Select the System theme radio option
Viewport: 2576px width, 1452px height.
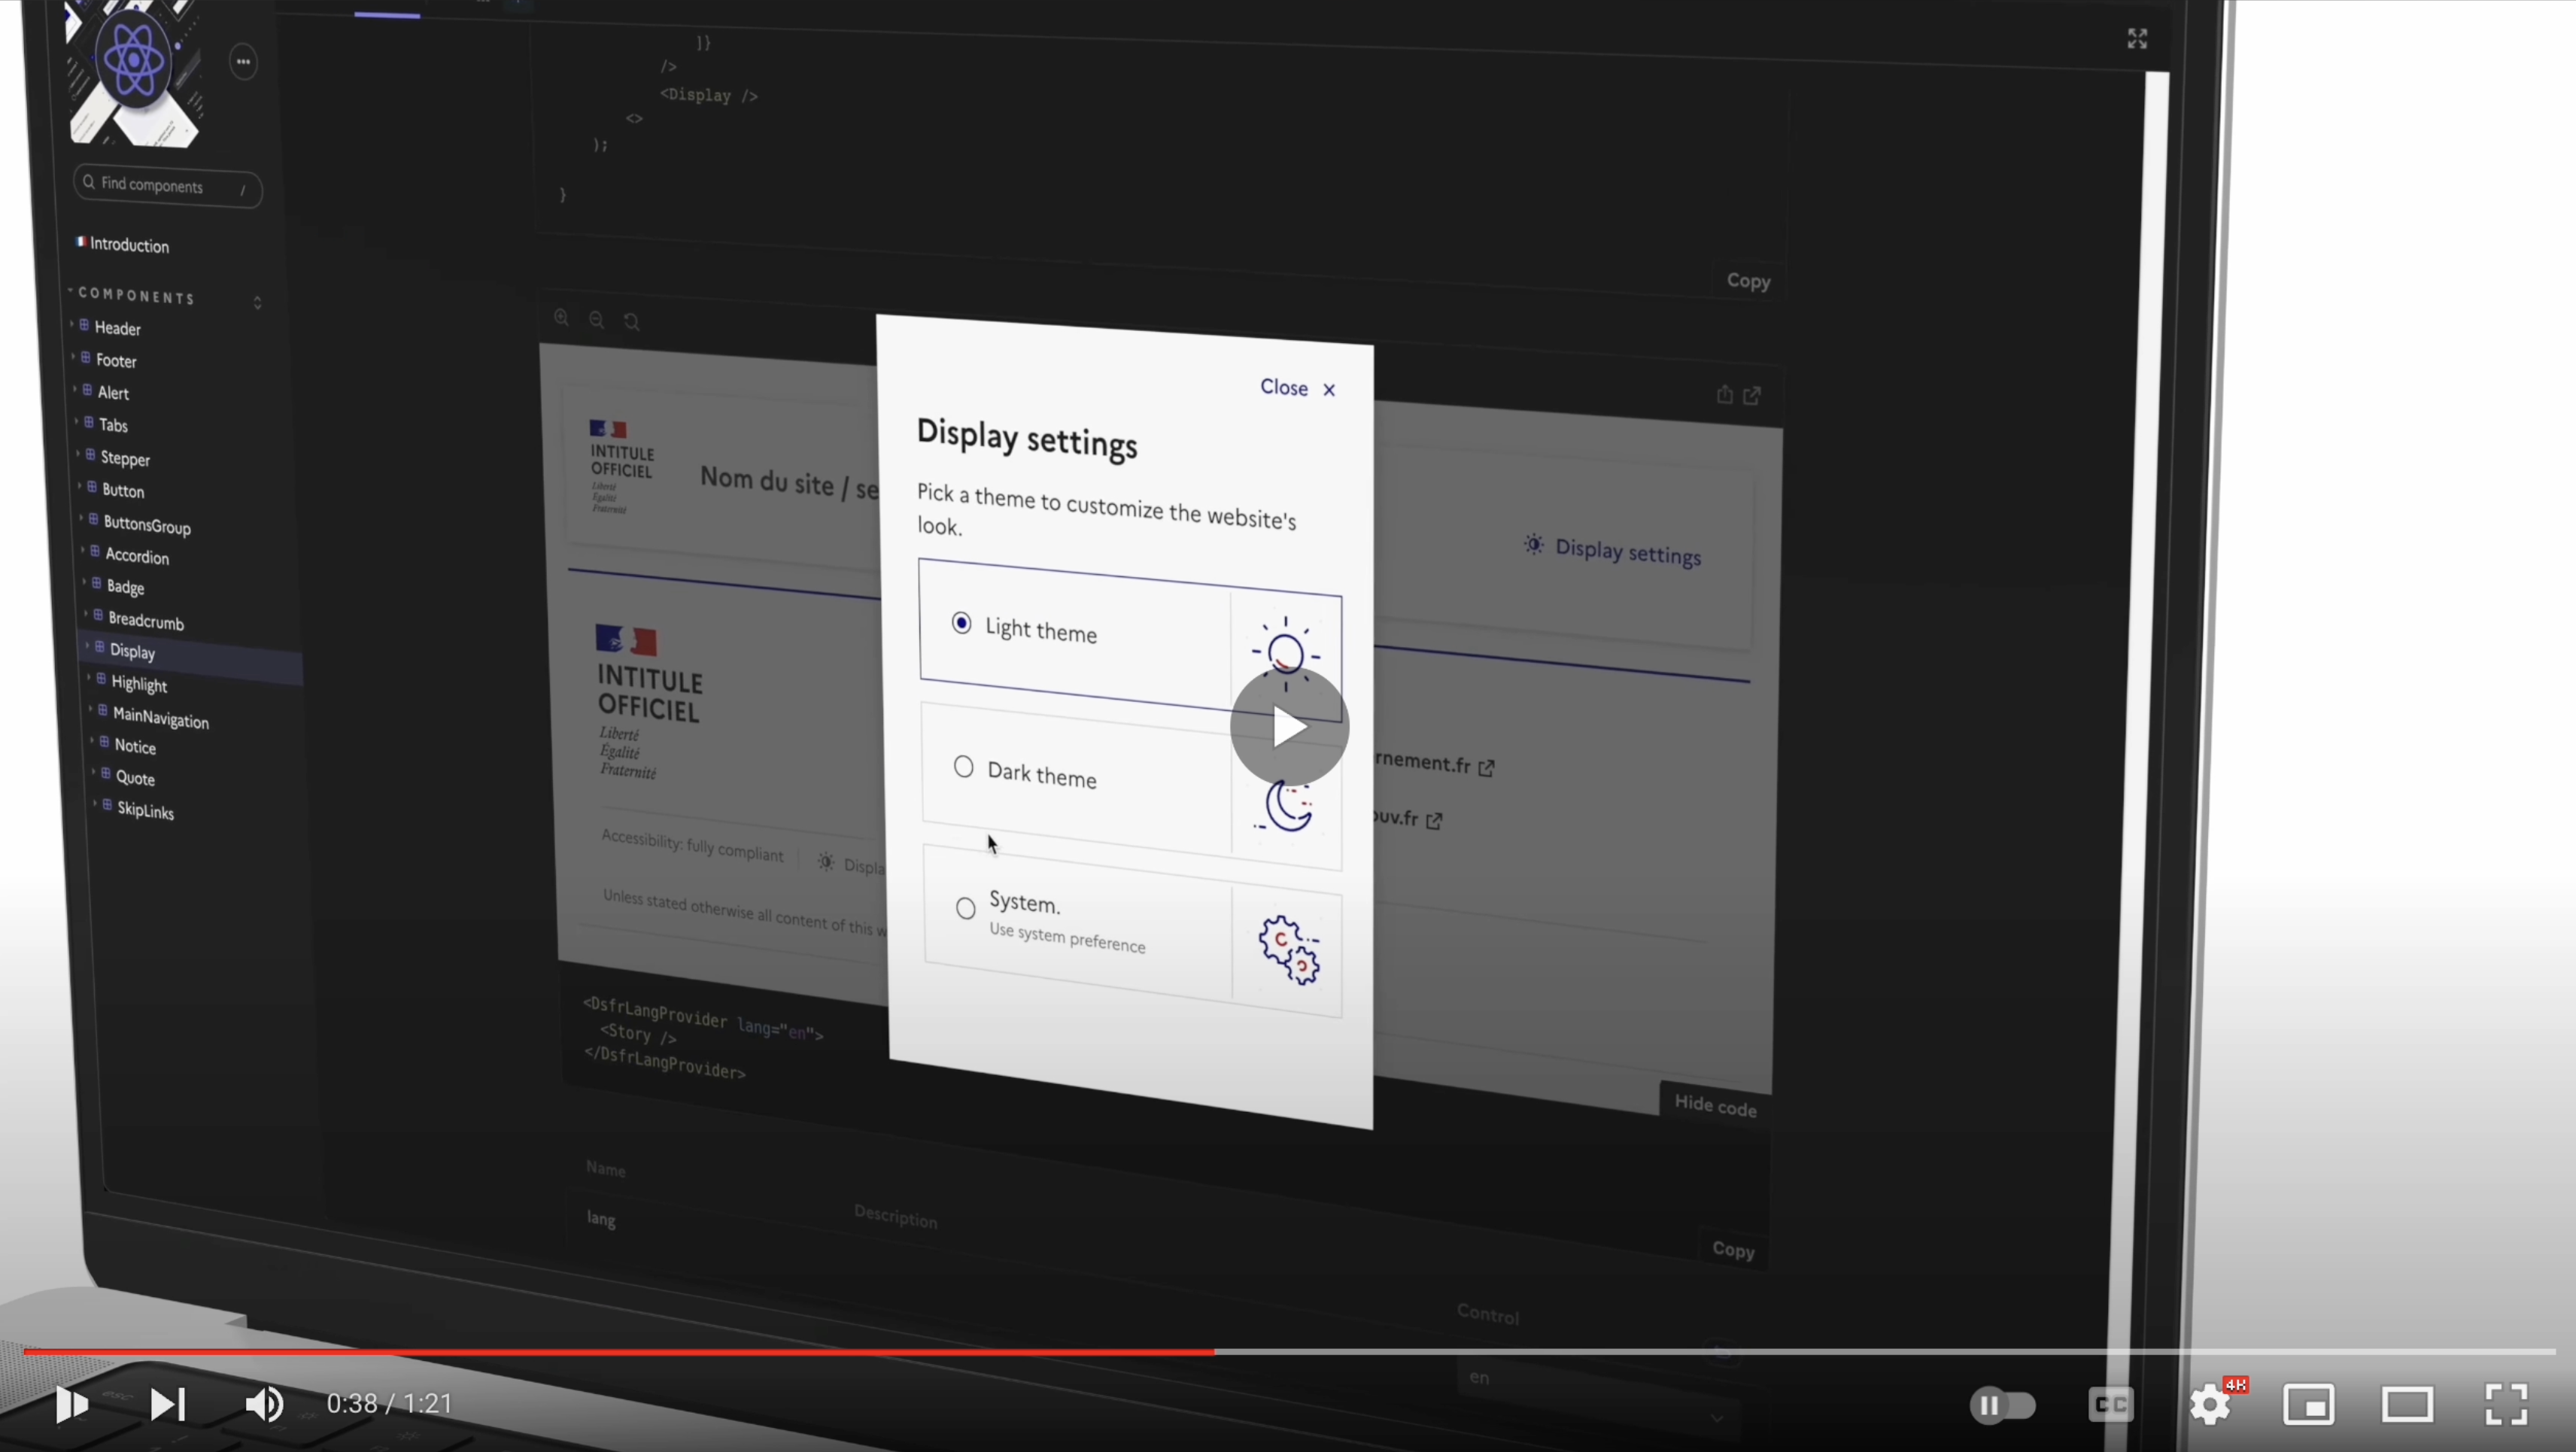pos(965,908)
